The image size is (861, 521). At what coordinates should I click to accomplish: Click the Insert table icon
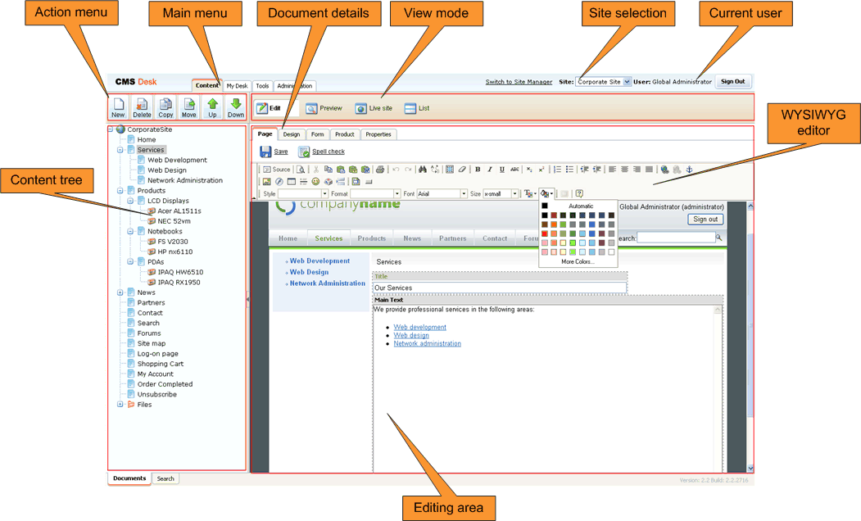click(x=291, y=182)
